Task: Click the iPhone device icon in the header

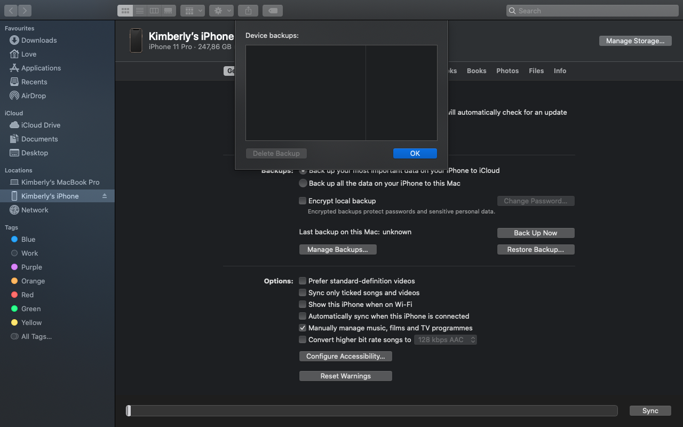Action: (x=136, y=41)
